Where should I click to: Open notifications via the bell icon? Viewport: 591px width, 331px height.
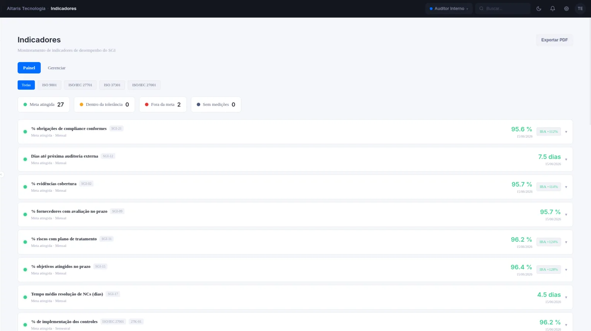pos(553,8)
